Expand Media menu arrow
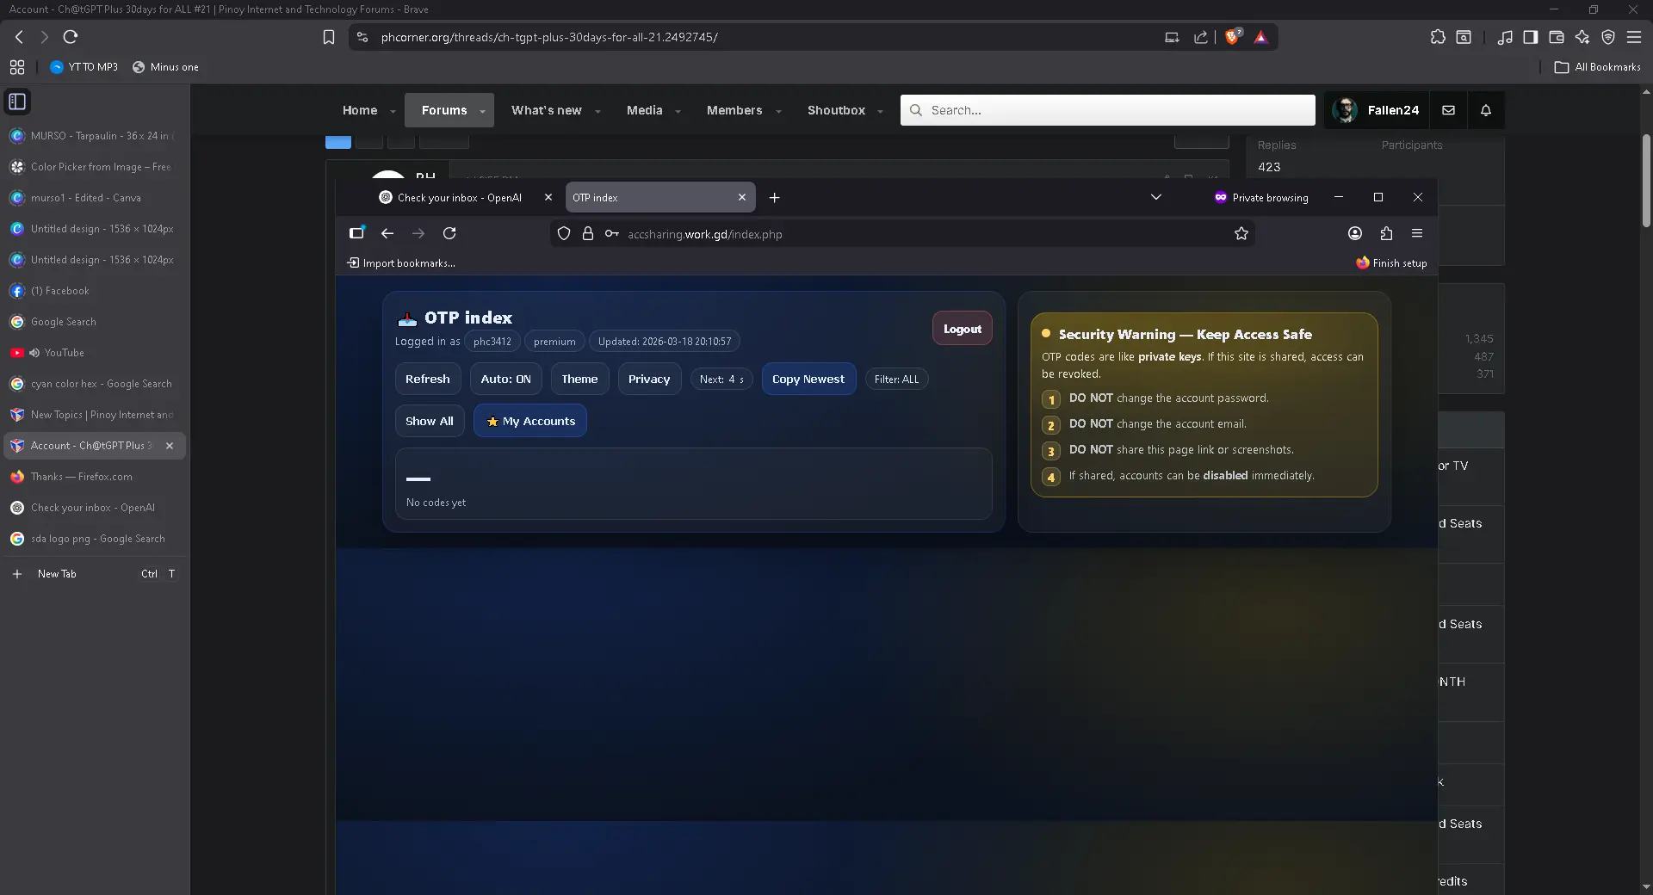The image size is (1653, 895). coord(678,111)
